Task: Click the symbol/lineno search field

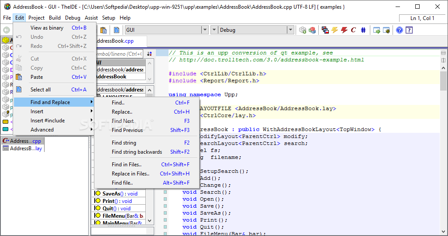Action: (x=119, y=54)
